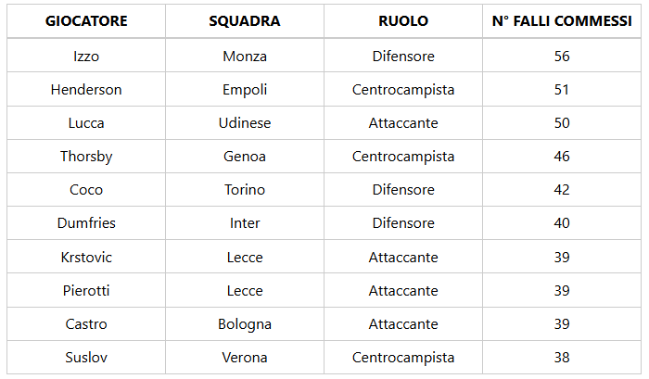Select the Izzo player cell
This screenshot has width=649, height=379.
(x=86, y=57)
